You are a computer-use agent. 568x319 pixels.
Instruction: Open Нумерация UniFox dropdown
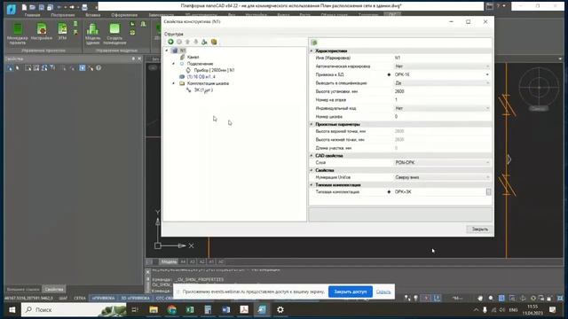[x=442, y=177]
